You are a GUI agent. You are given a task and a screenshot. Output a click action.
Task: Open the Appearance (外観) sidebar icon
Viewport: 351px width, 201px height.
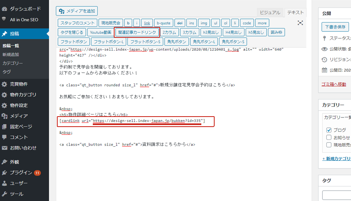click(x=4, y=162)
